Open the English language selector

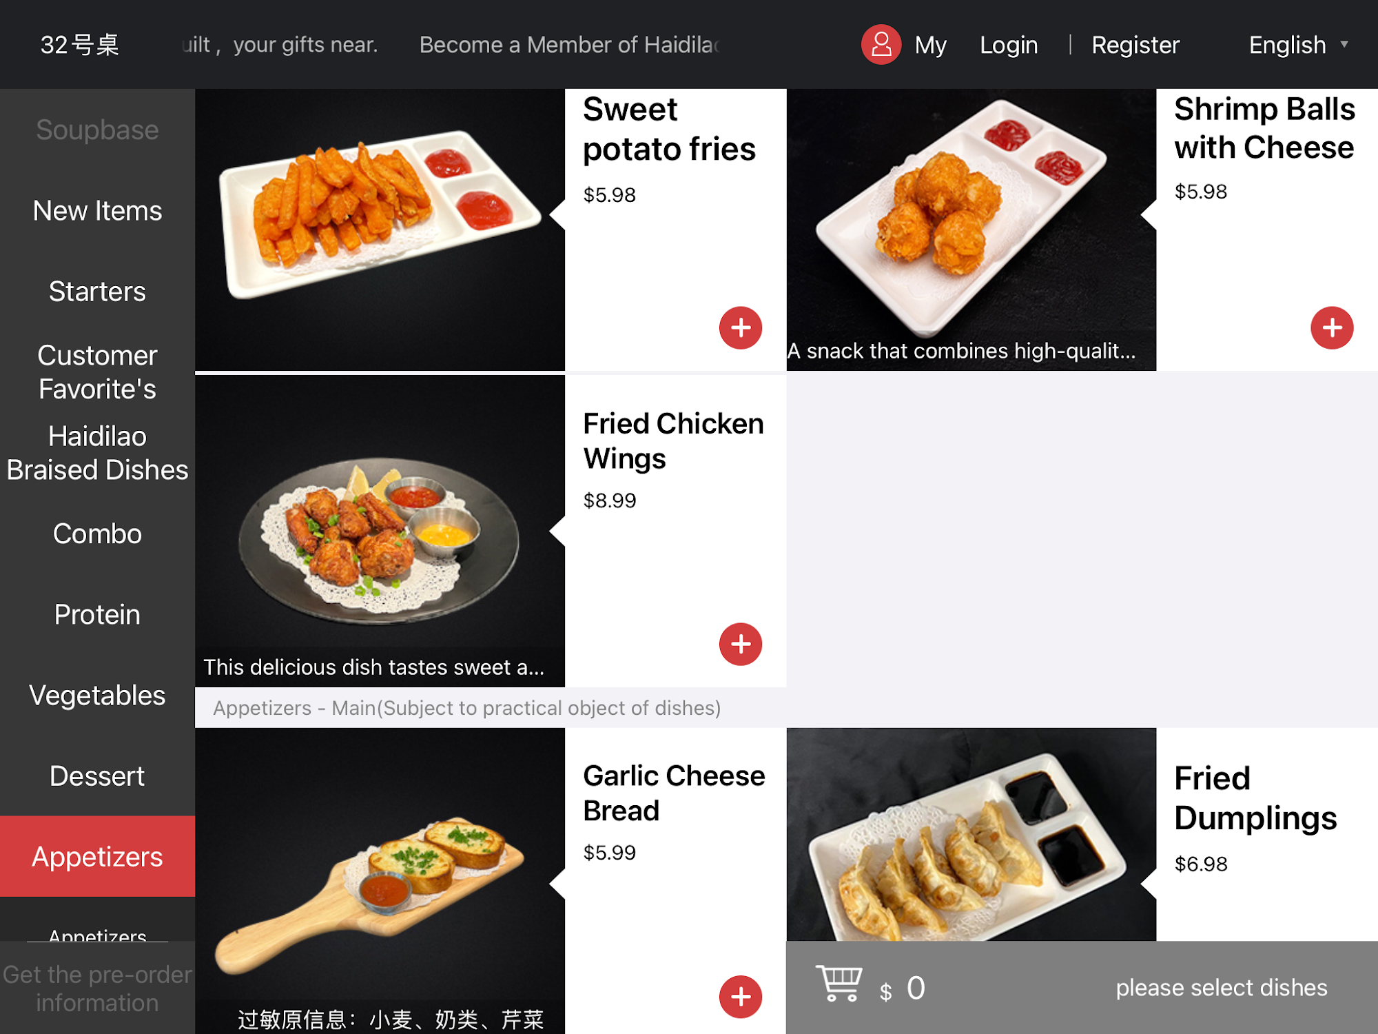point(1298,45)
